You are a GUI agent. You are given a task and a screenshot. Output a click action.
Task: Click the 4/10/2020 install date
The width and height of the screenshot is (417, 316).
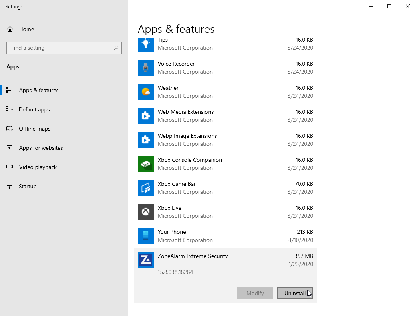301,240
